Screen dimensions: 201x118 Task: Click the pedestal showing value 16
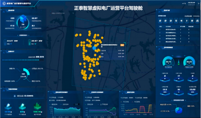179,92
